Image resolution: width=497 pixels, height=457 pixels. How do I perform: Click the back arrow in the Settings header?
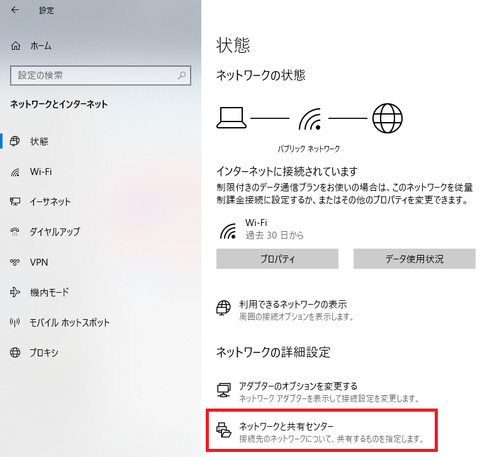[x=15, y=10]
